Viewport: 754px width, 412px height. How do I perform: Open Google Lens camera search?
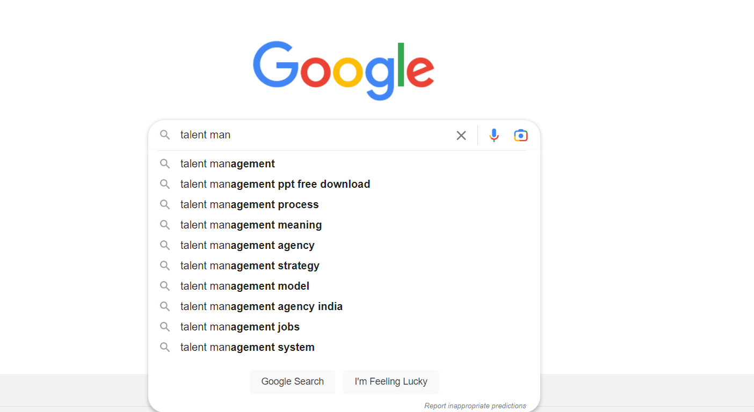pyautogui.click(x=520, y=135)
